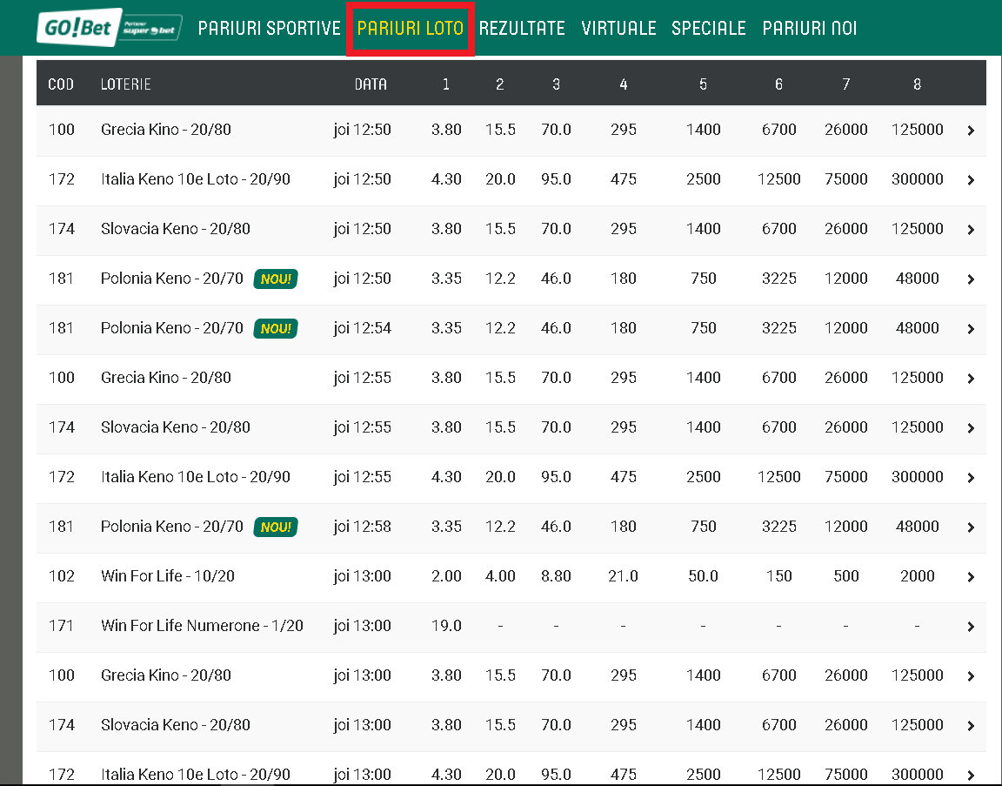Click code 102 in the Win For Life row
The width and height of the screenshot is (1002, 786).
(62, 576)
